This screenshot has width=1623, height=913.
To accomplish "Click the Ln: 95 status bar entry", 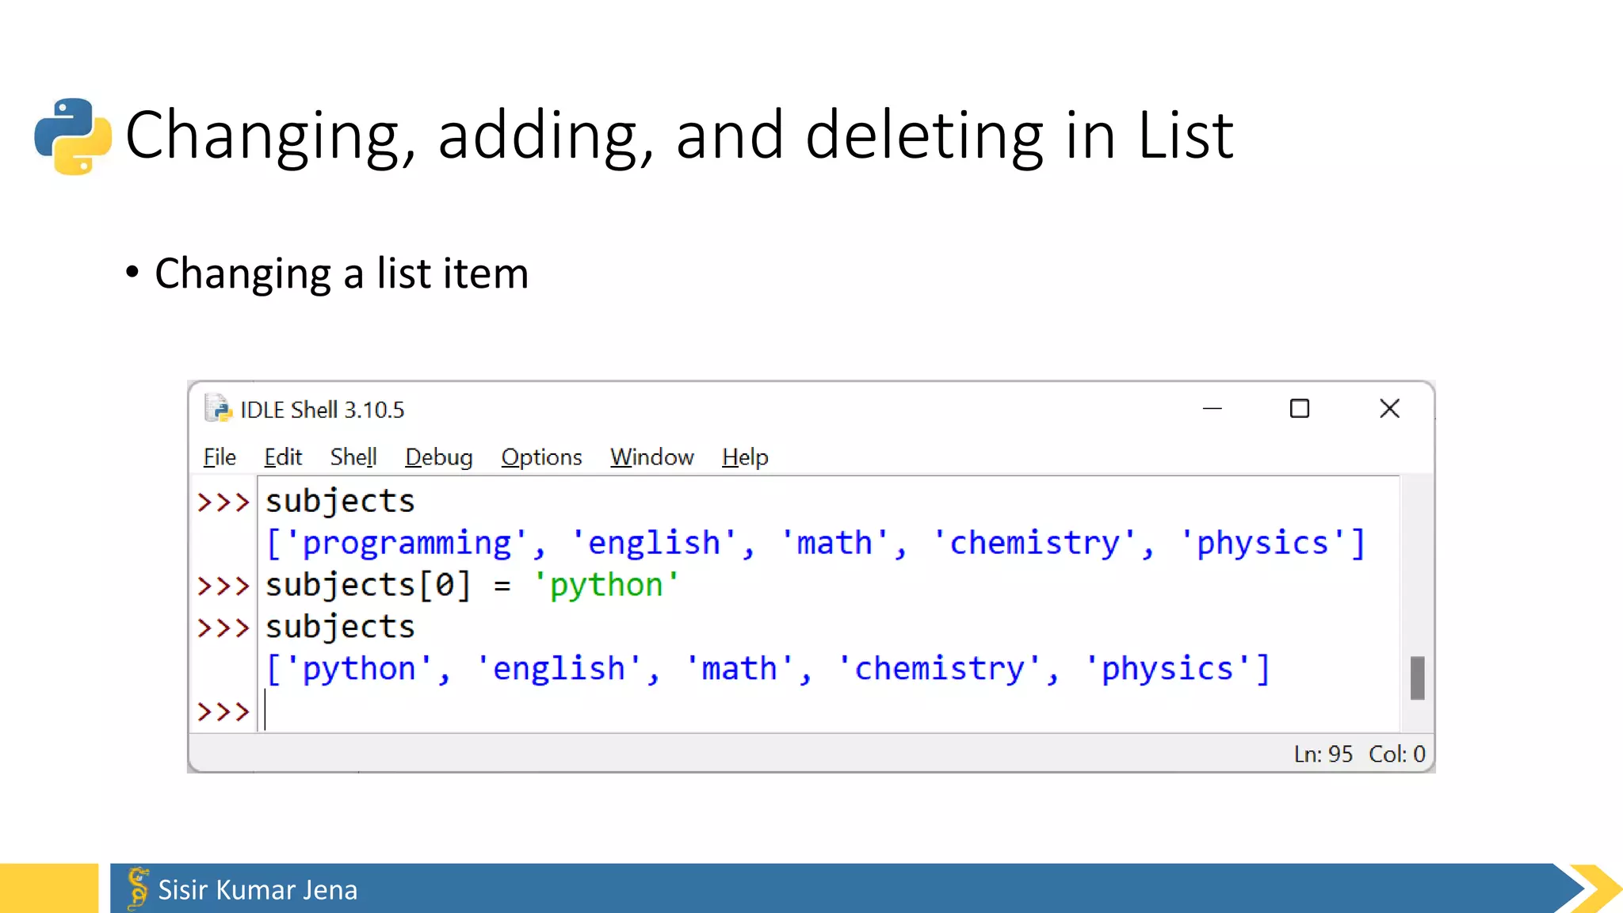I will [x=1323, y=754].
